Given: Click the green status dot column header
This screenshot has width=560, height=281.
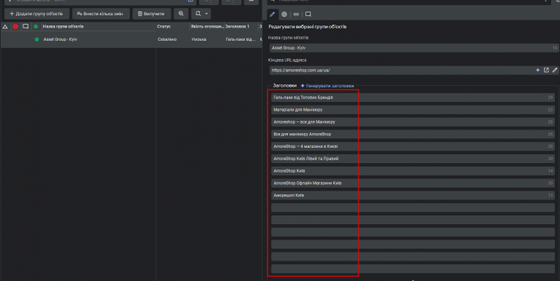Looking at the screenshot, I should (36, 26).
